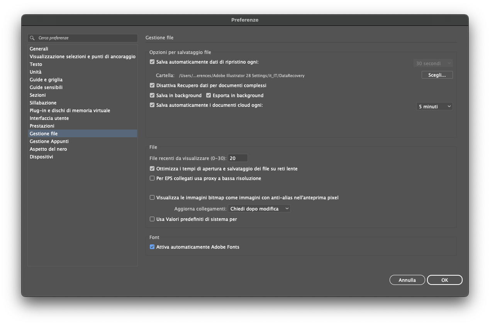Enable Per EPS collegati proxy checkbox

pos(152,178)
